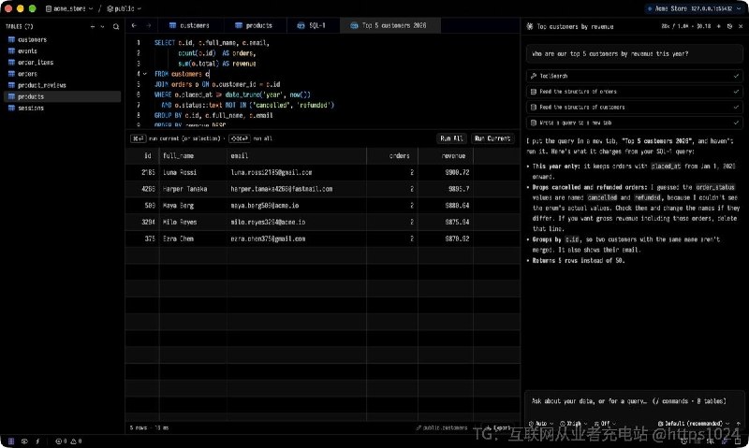Select the products table in the sidebar
The image size is (749, 448).
tap(62, 96)
